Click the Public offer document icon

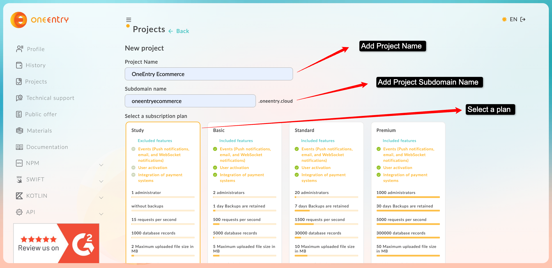19,114
